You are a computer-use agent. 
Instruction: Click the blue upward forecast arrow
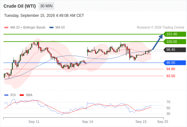coord(158,42)
